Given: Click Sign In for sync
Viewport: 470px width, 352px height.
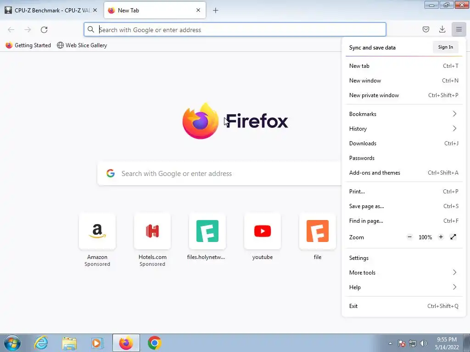Looking at the screenshot, I should (x=445, y=47).
